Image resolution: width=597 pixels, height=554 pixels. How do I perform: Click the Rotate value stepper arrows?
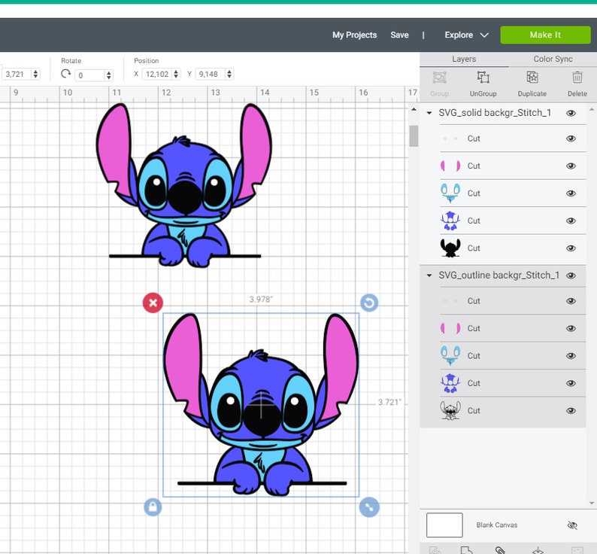[109, 75]
